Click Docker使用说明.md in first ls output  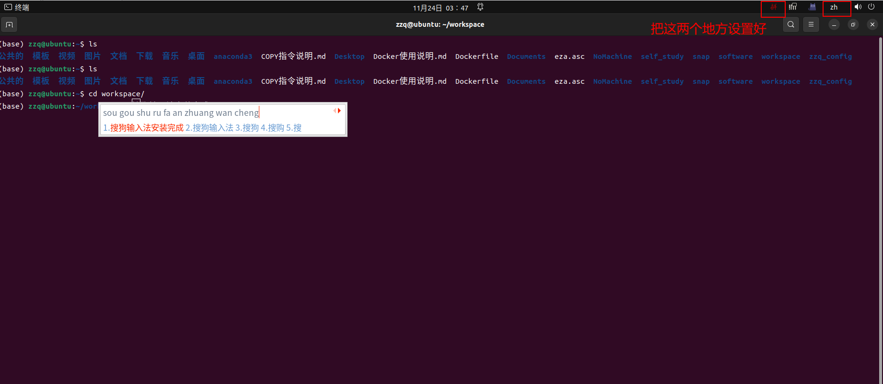410,56
